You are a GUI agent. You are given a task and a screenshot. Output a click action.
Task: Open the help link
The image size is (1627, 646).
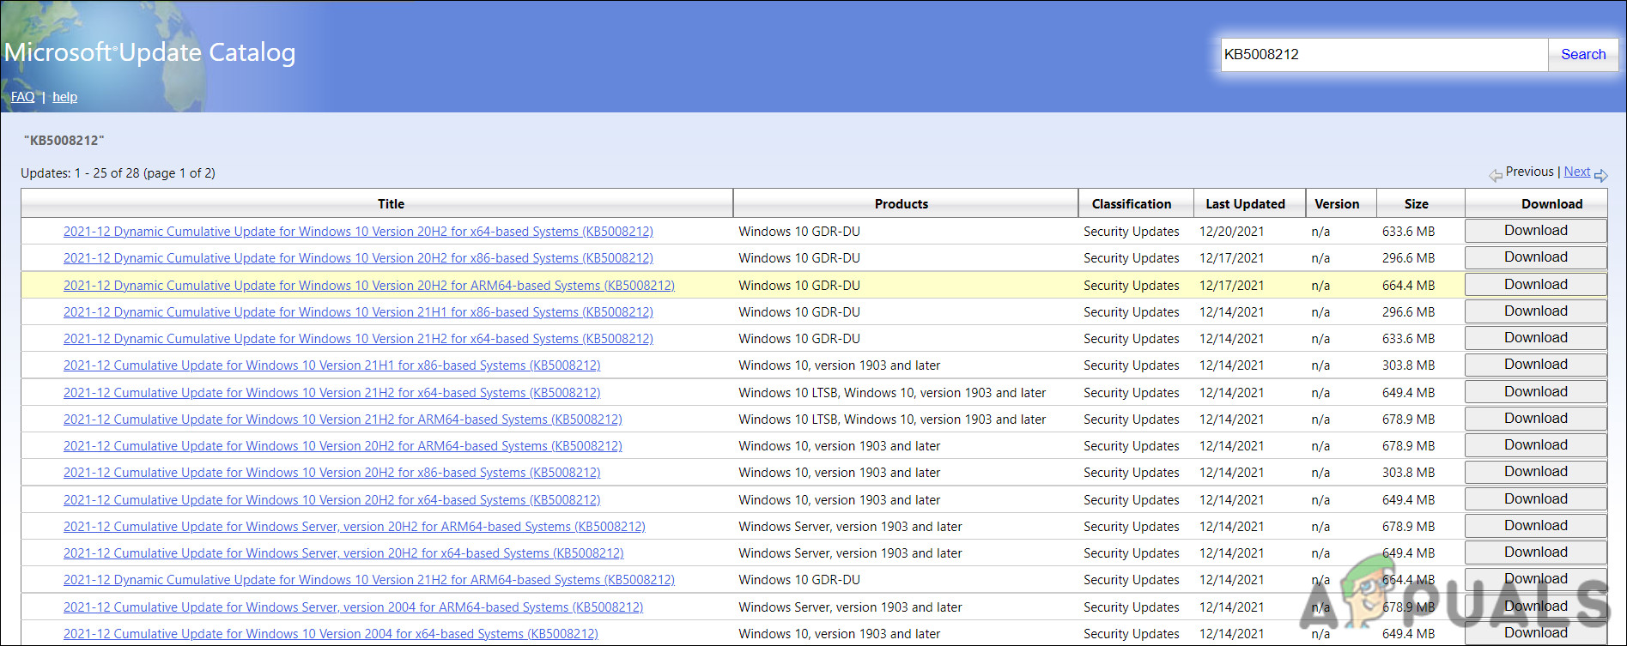(x=64, y=97)
